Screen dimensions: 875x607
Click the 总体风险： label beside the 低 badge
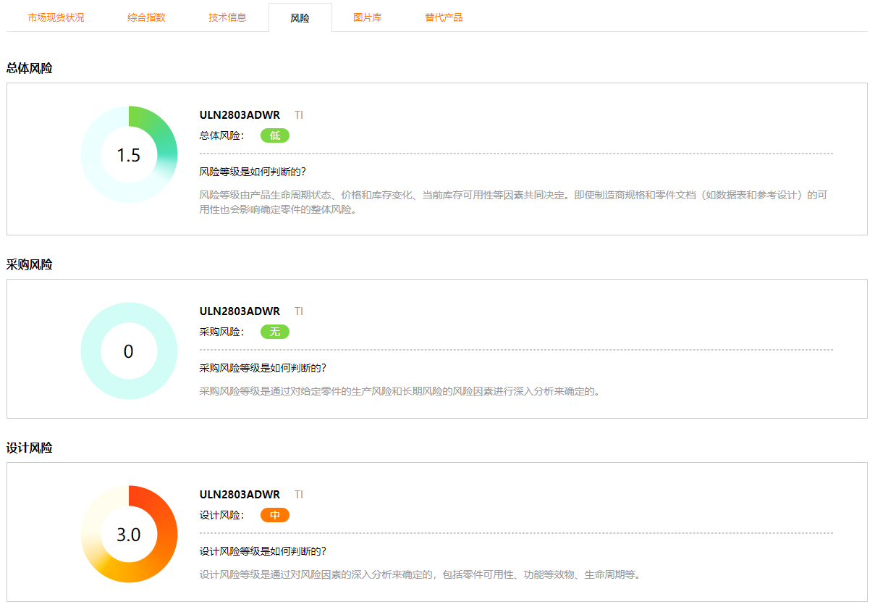[222, 135]
